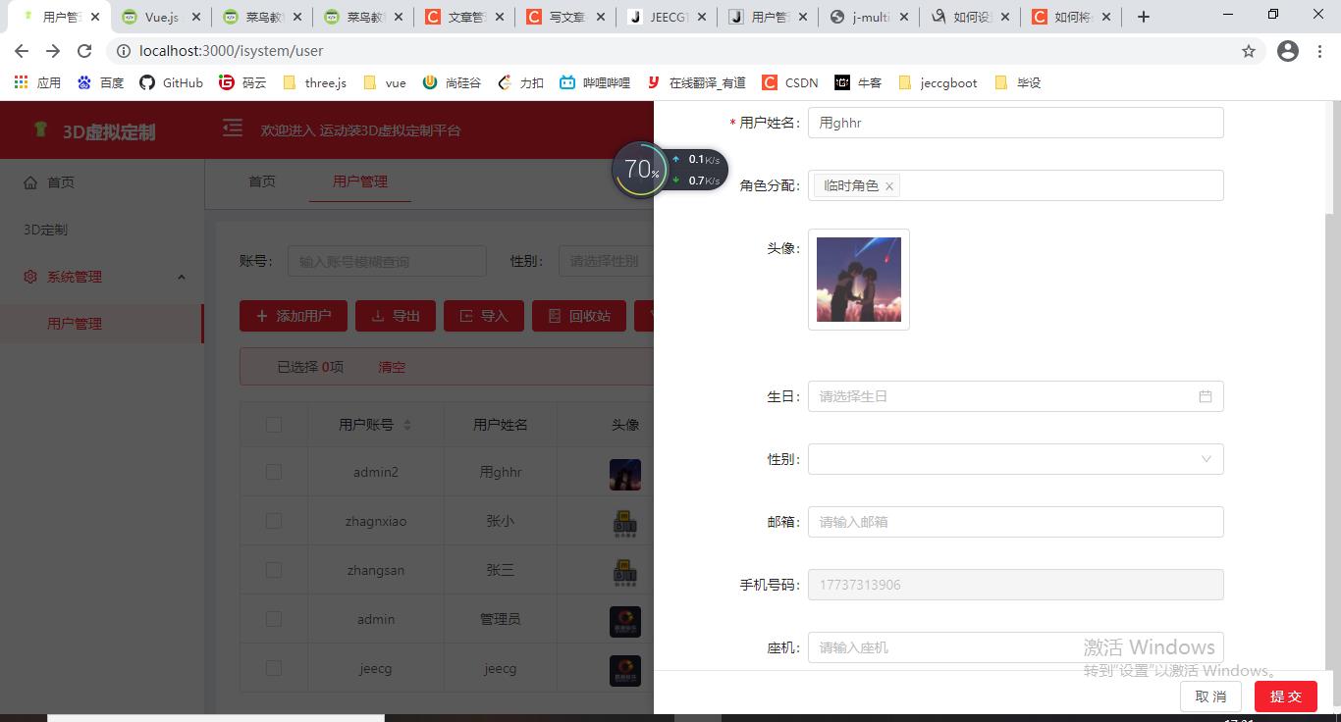Click the 账号 search input field
Image resolution: width=1341 pixels, height=722 pixels.
387,261
